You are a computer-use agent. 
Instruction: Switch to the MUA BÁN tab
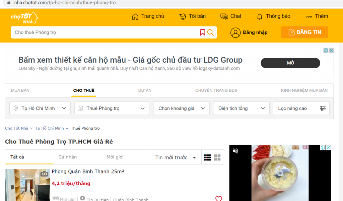(x=20, y=90)
